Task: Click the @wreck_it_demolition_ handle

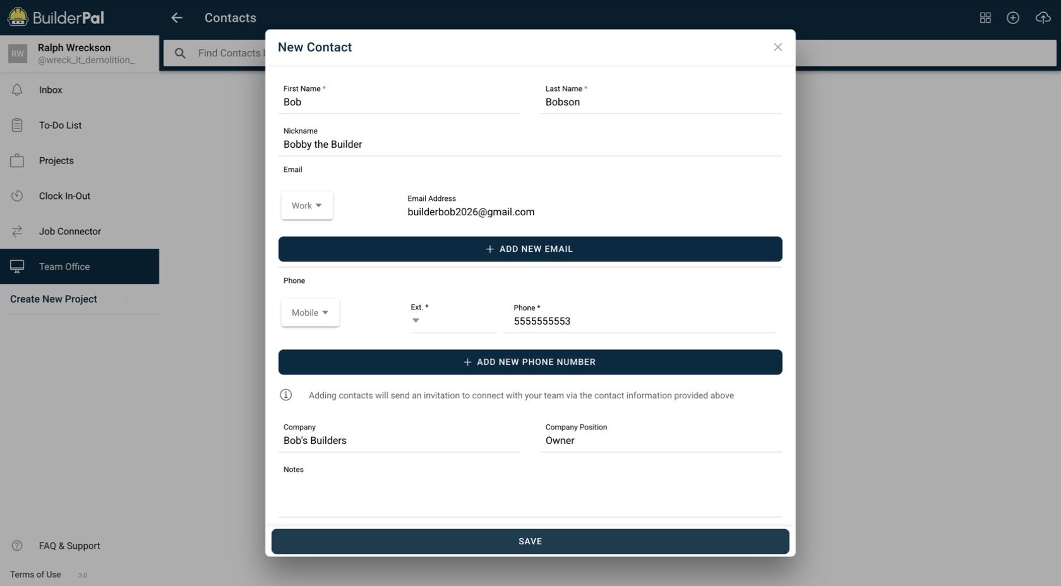Action: [x=86, y=60]
